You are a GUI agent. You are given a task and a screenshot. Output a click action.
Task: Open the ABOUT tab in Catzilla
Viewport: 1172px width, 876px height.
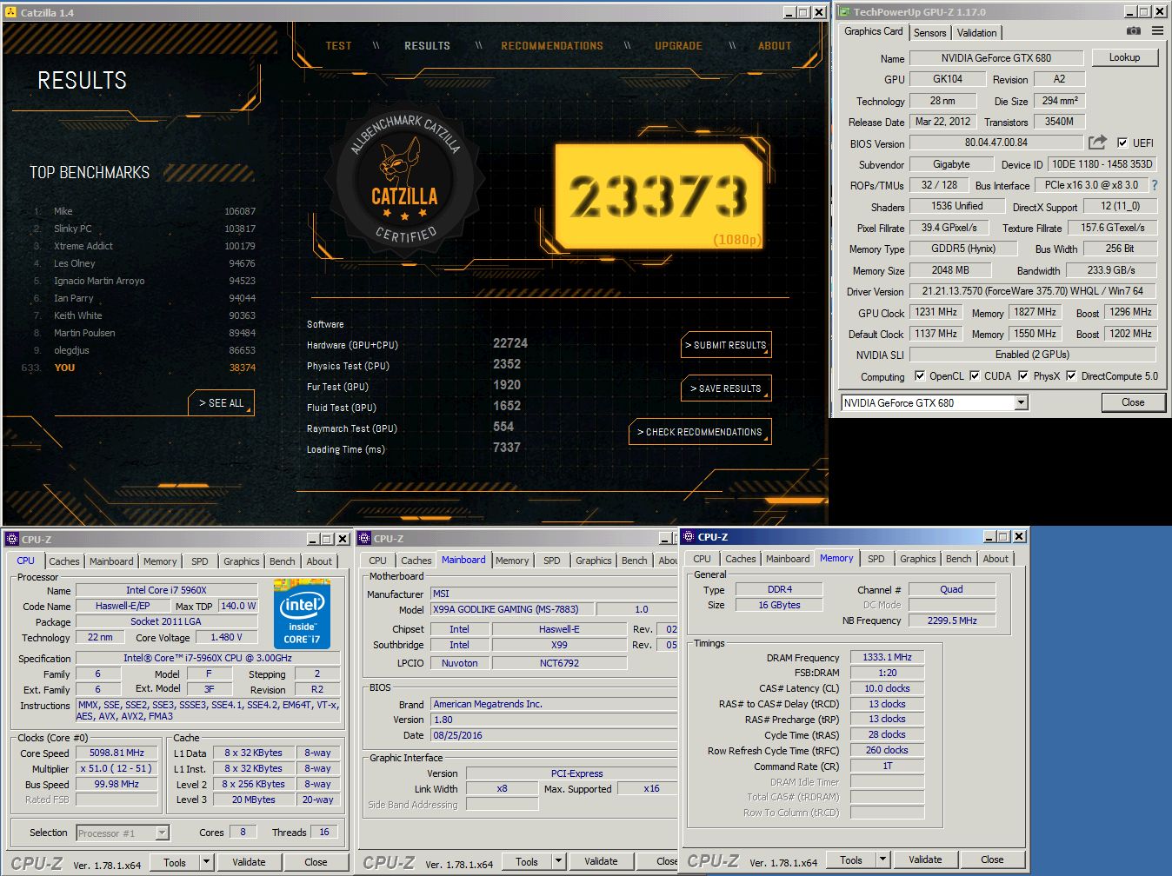click(775, 46)
